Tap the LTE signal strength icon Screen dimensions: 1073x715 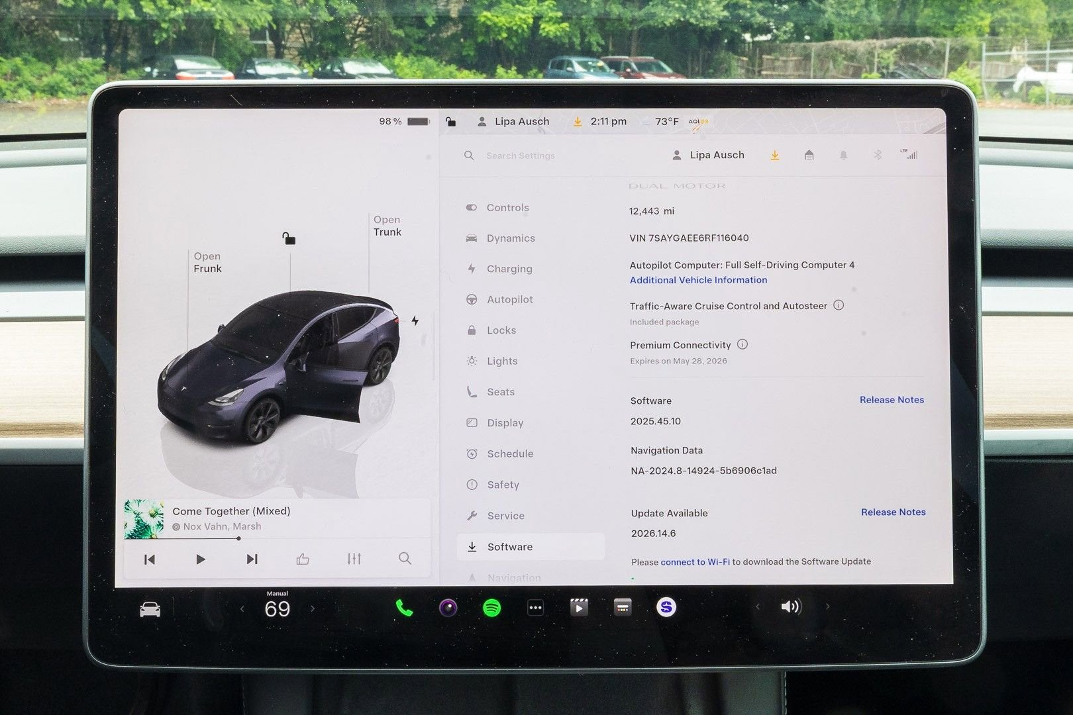[909, 154]
